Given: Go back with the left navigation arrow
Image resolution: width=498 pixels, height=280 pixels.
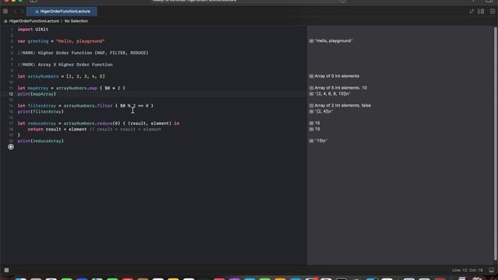Looking at the screenshot, I should pos(15,12).
